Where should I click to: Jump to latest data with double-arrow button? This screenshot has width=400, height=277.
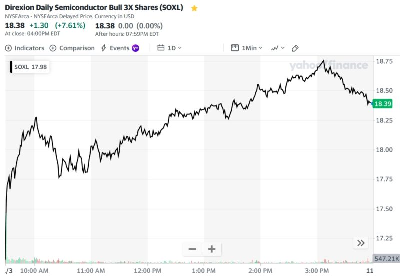[360, 243]
